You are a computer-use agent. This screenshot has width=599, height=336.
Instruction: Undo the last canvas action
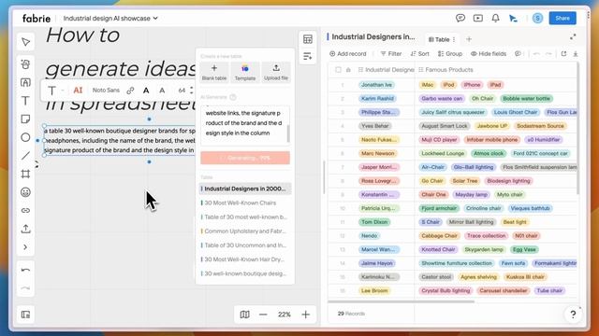pyautogui.click(x=25, y=270)
